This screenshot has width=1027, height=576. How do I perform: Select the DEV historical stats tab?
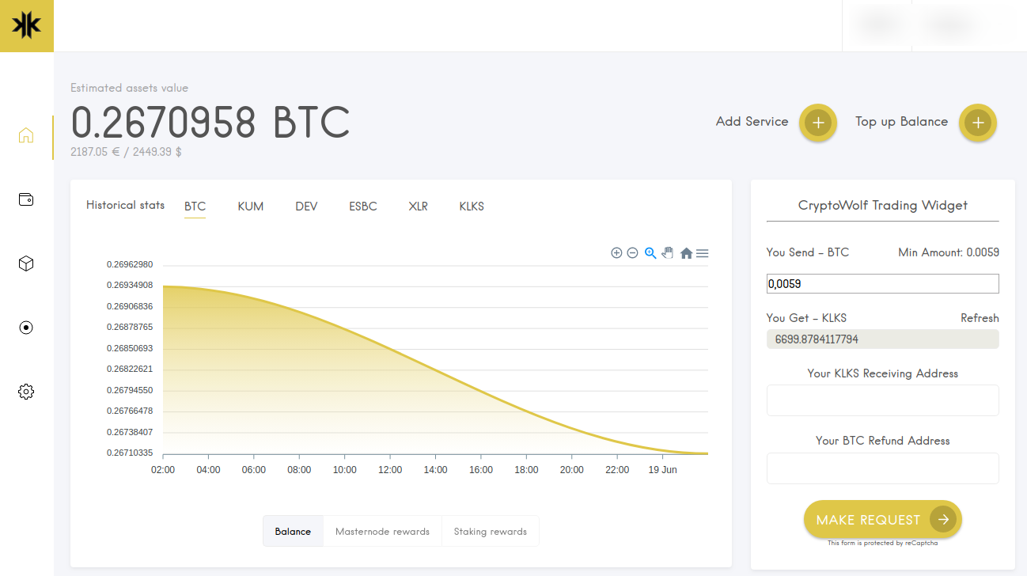click(x=306, y=207)
